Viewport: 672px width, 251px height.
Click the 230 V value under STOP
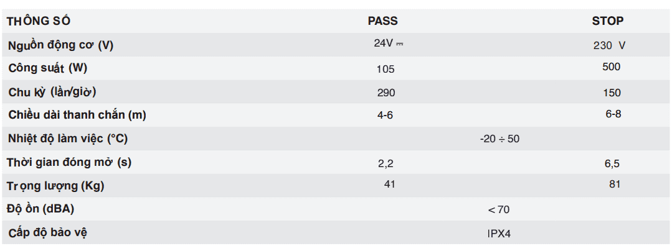point(610,45)
